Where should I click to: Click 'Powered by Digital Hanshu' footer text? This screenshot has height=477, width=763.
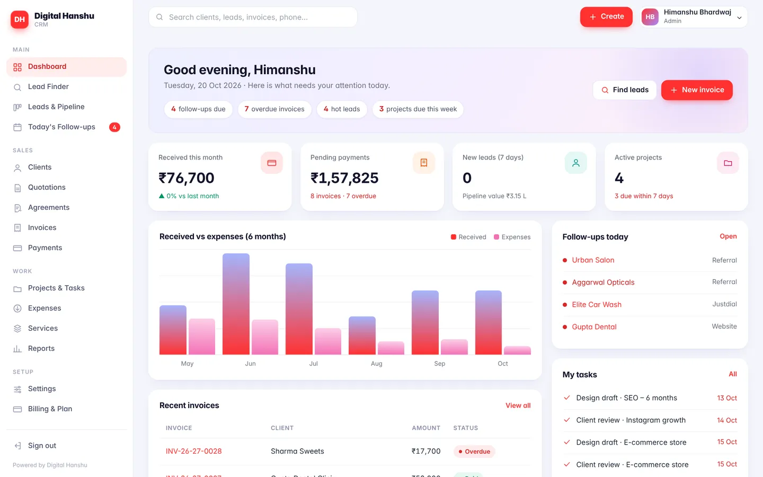(x=50, y=465)
